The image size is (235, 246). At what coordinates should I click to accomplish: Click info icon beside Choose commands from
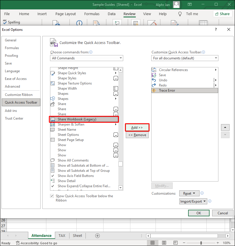pyautogui.click(x=91, y=52)
